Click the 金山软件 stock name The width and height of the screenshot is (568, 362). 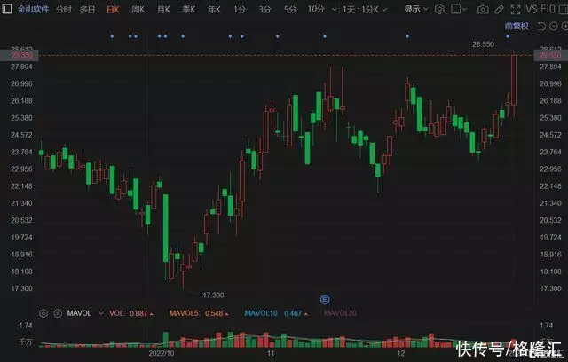(34, 9)
